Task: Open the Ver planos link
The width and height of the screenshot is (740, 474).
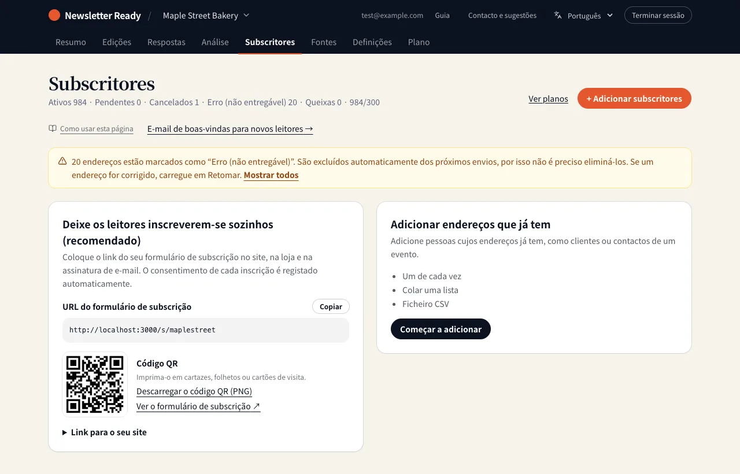Action: [x=548, y=98]
